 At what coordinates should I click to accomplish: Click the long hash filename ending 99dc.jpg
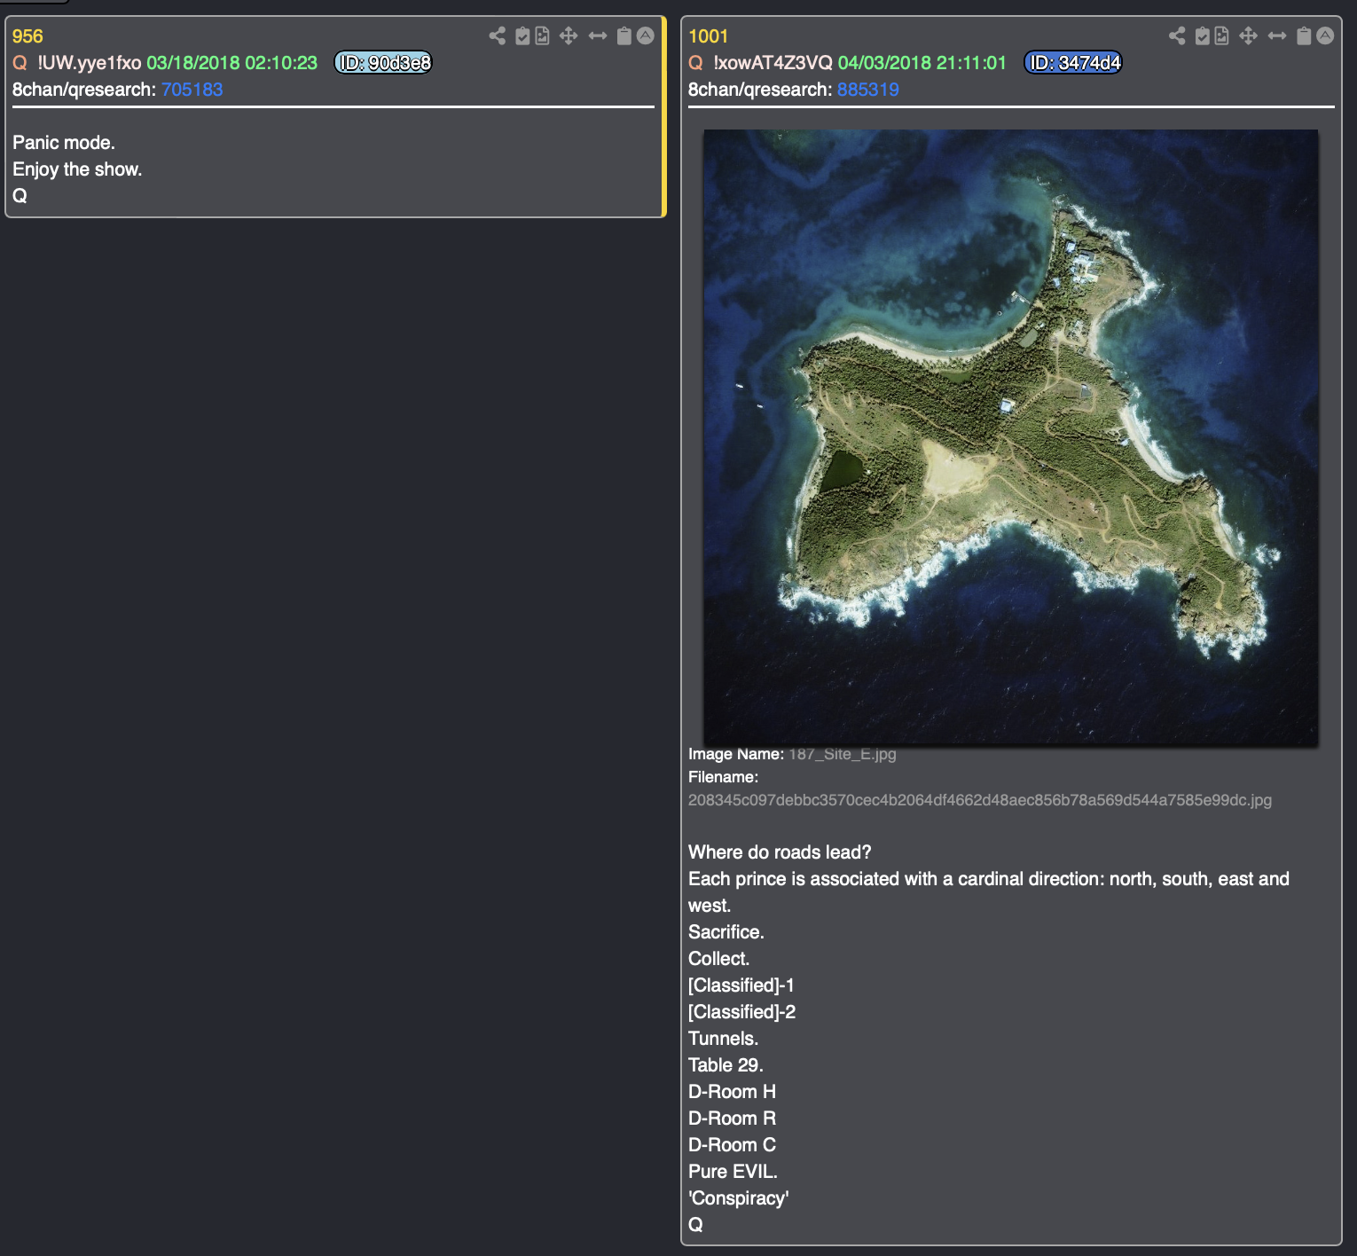[980, 800]
